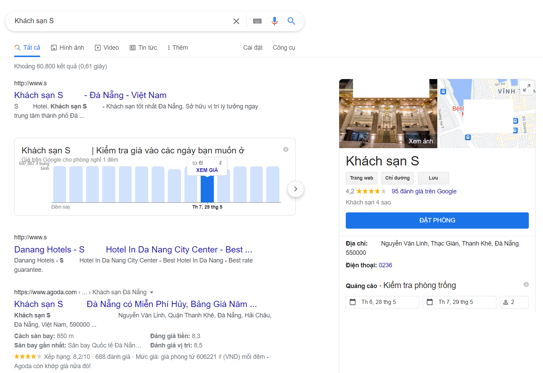Open check-in date Th 6, 28 thg 5
The height and width of the screenshot is (373, 543).
[382, 302]
